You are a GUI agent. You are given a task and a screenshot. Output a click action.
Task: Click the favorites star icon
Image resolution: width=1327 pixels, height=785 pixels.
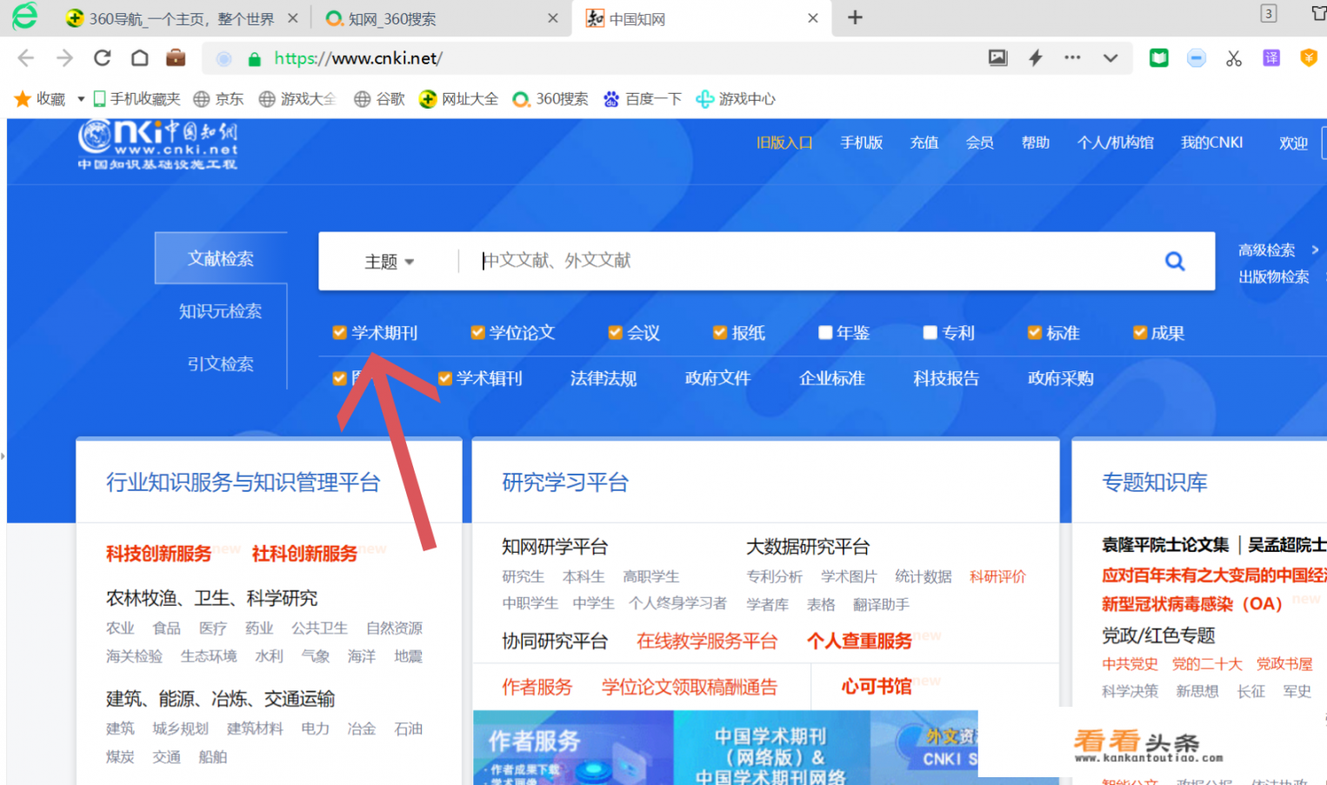(23, 99)
